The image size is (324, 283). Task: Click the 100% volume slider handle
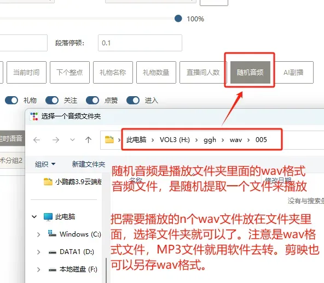(178, 19)
